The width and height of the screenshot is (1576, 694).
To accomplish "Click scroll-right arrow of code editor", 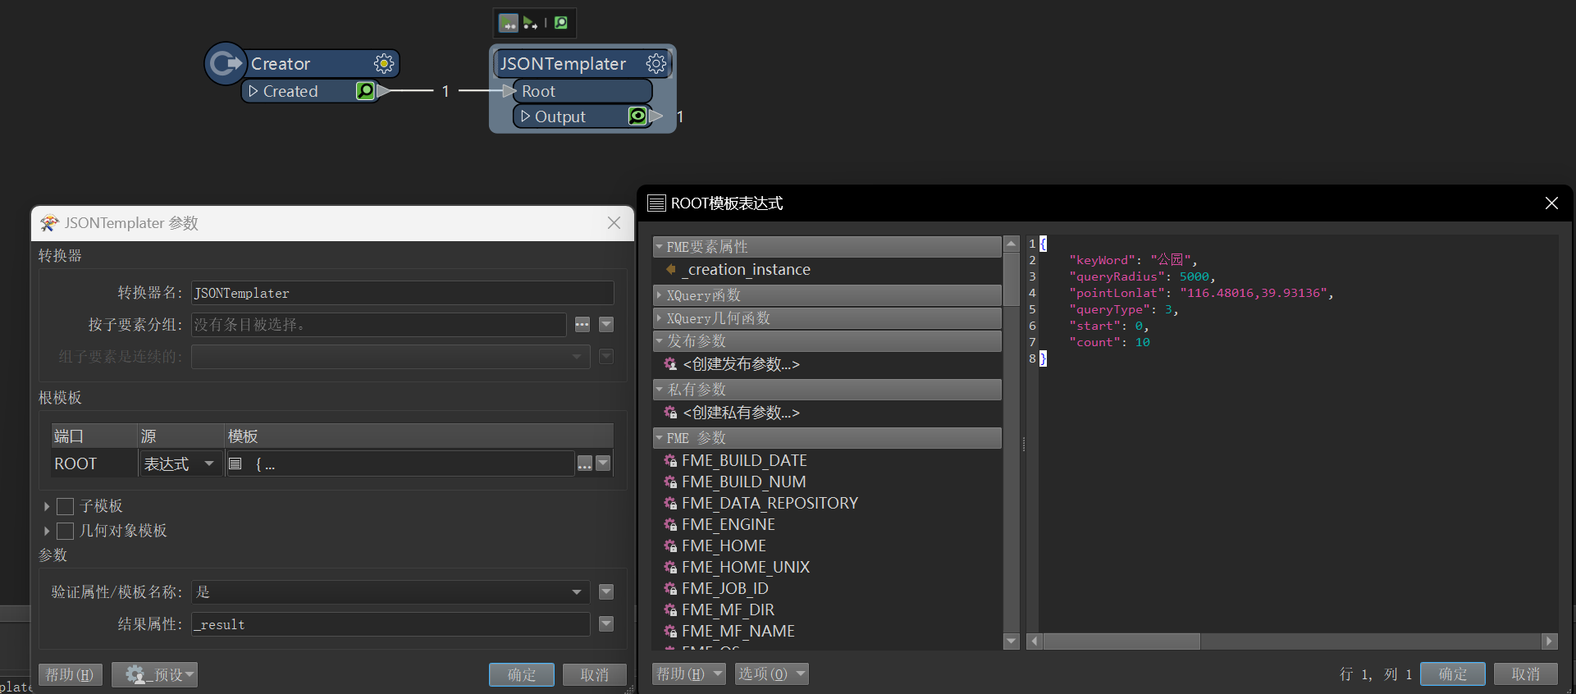I will (1549, 641).
